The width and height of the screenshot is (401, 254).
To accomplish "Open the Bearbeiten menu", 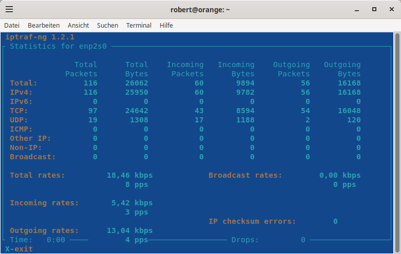I will tap(44, 25).
